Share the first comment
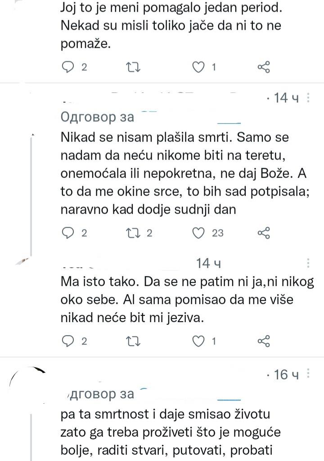The height and width of the screenshot is (461, 324). point(264,67)
